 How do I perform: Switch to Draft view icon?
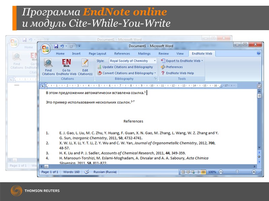203,172
